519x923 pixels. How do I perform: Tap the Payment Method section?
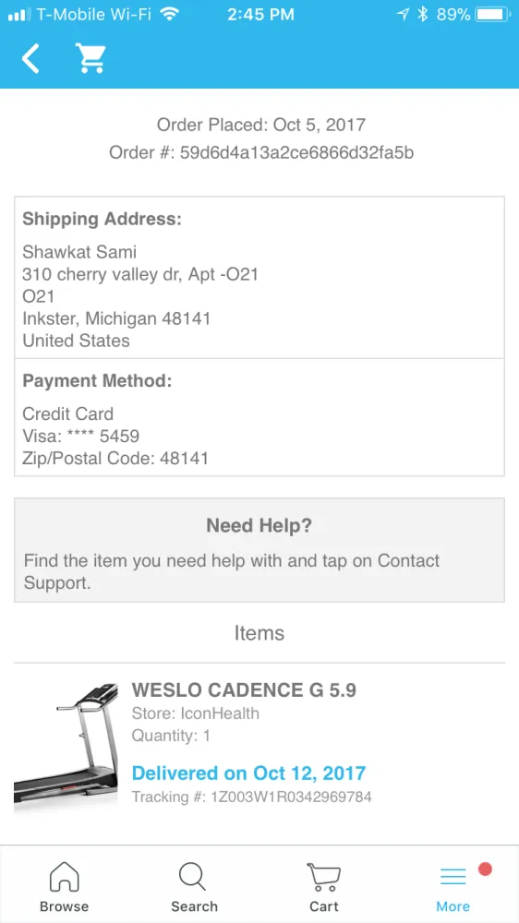(x=259, y=417)
